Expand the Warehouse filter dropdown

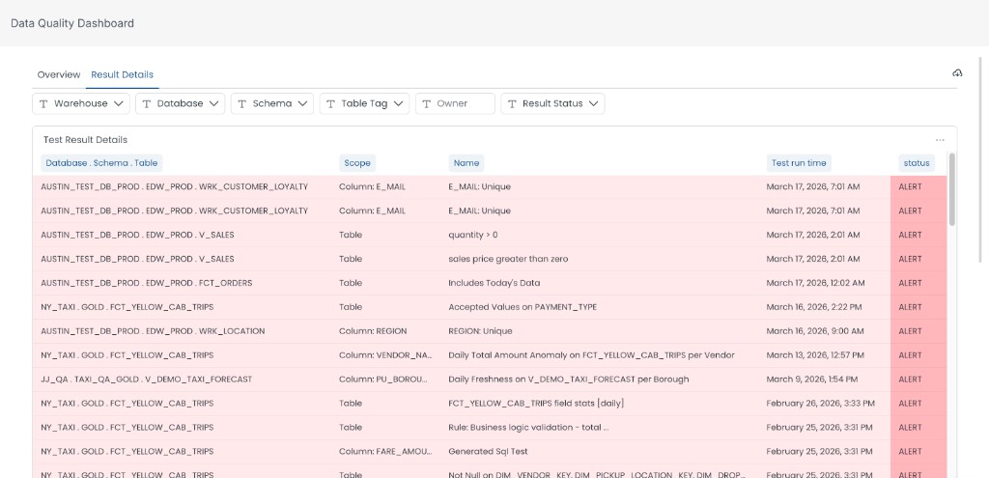[x=120, y=103]
